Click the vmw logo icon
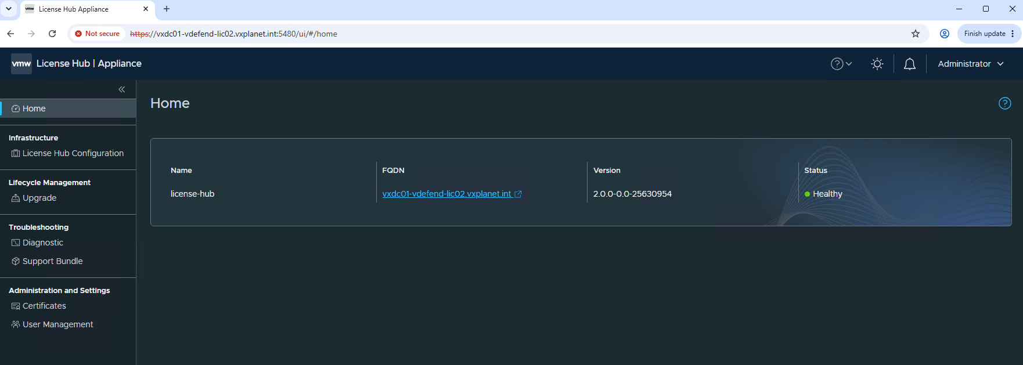 tap(21, 64)
